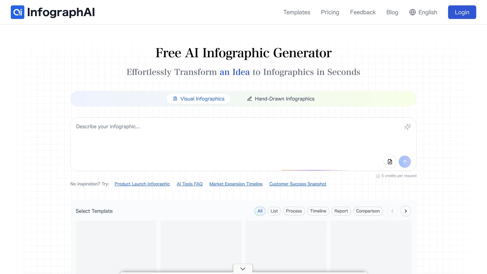Click the InfographAI brand name
Image resolution: width=487 pixels, height=274 pixels.
61,12
